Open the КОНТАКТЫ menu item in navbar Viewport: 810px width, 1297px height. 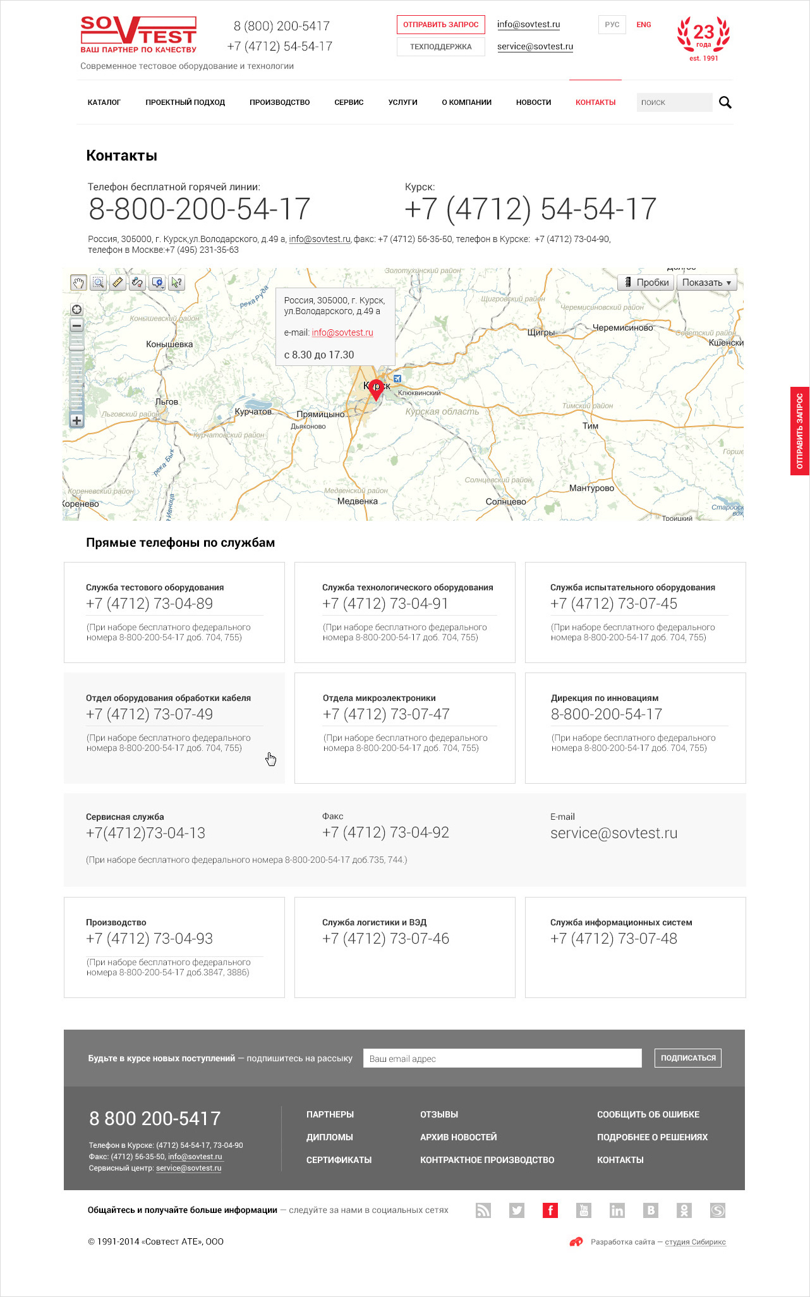point(595,102)
